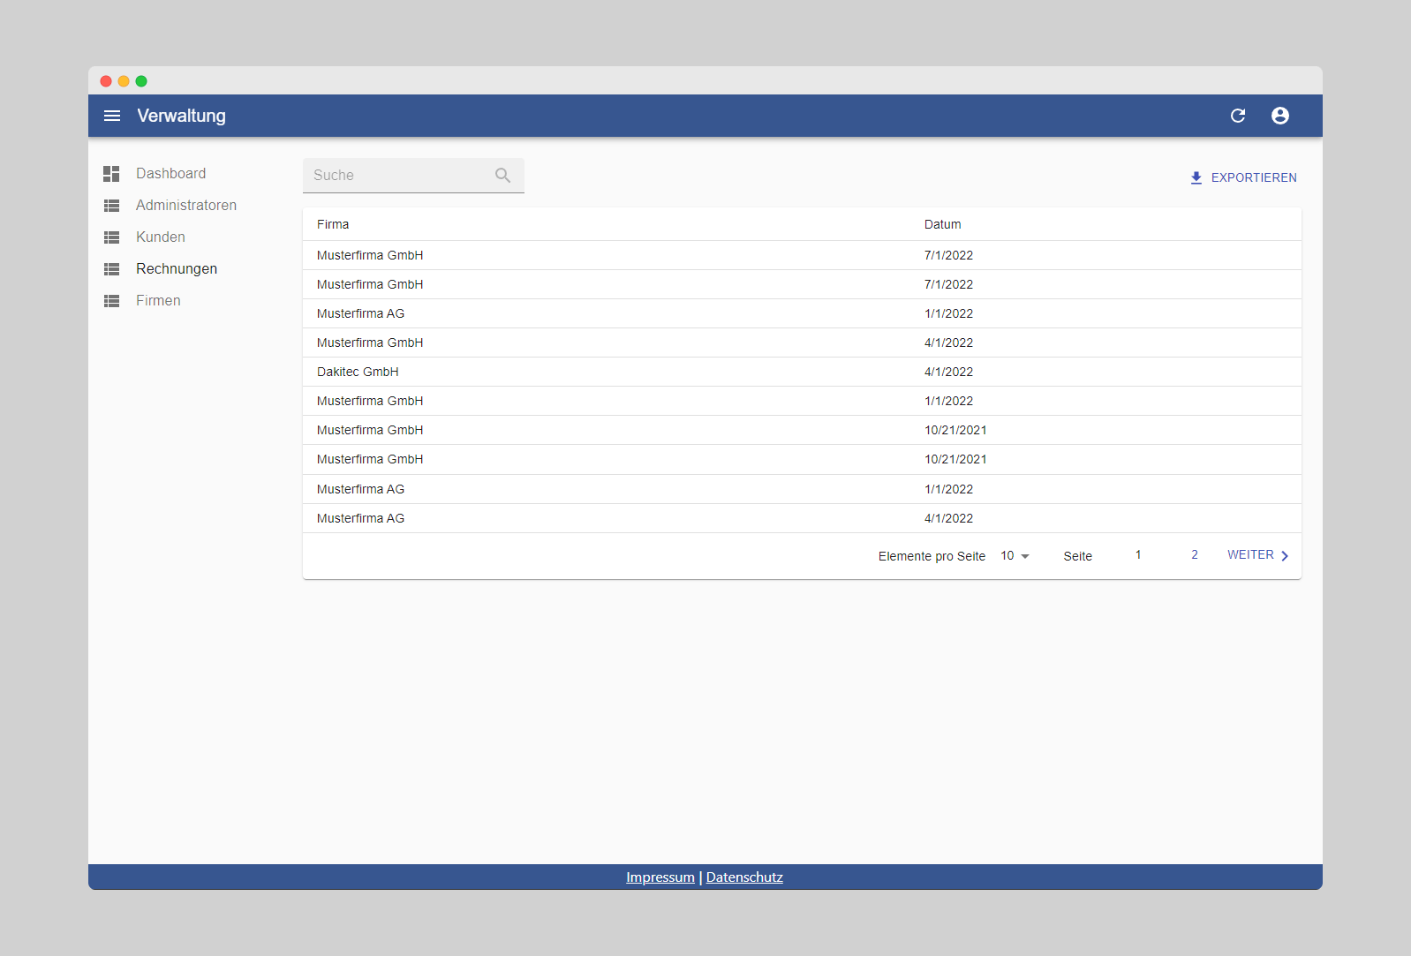Click the first Musterfirma AG entry dated 1/1/2022
This screenshot has width=1411, height=956.
[802, 313]
